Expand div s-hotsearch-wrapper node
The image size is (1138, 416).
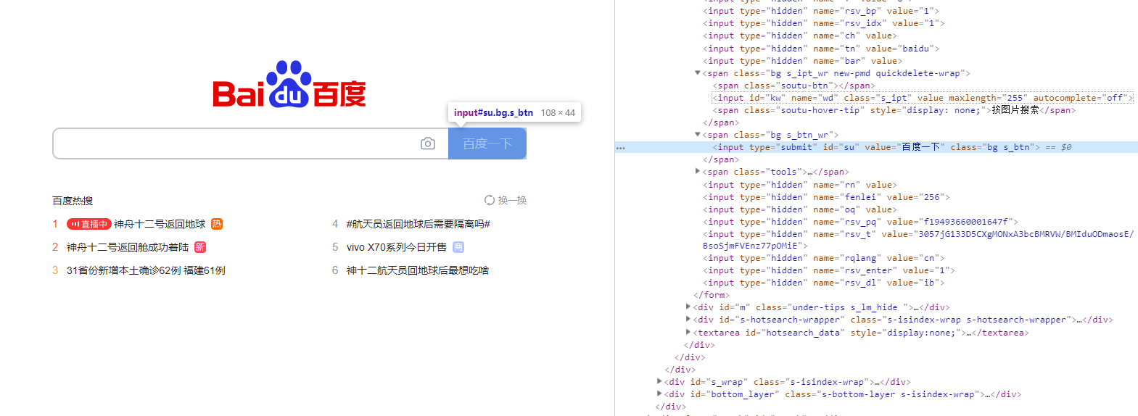pos(688,320)
